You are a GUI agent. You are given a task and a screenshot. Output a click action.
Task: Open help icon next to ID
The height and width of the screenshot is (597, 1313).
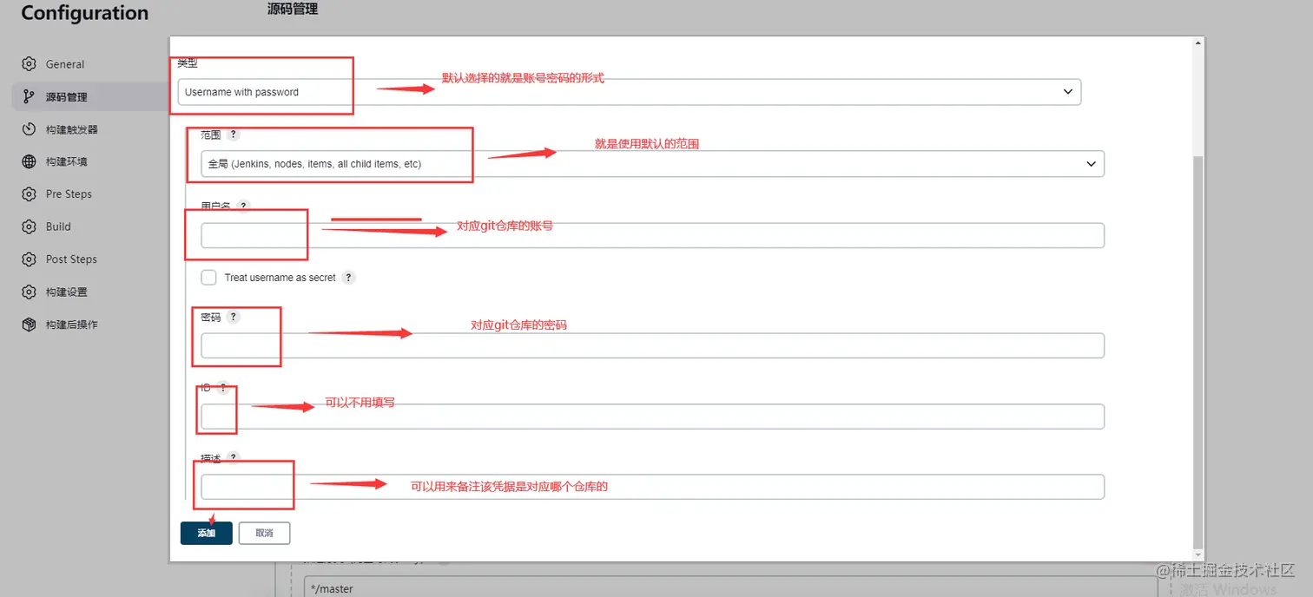223,388
